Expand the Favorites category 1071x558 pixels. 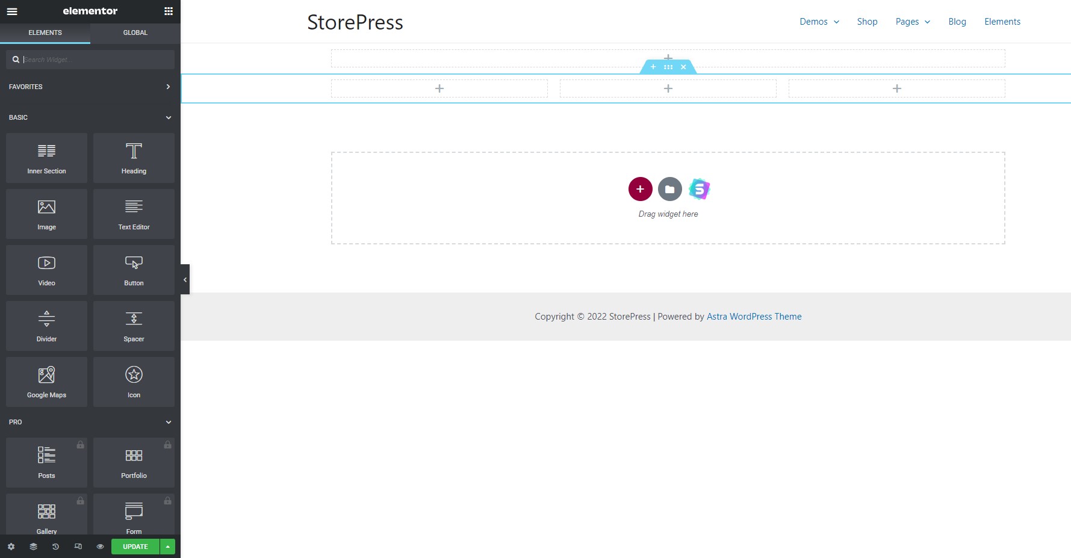(x=90, y=87)
